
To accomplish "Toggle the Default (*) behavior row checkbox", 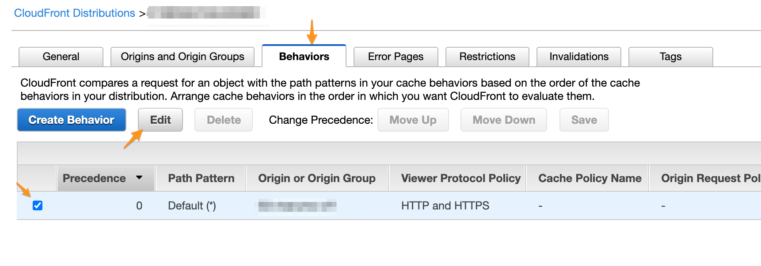I will coord(38,205).
